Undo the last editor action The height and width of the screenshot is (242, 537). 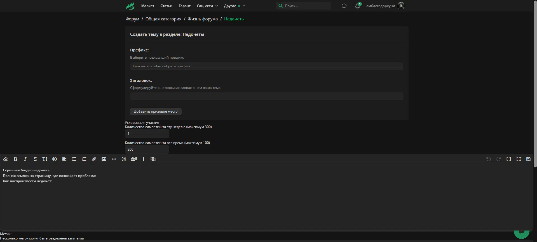click(x=489, y=159)
